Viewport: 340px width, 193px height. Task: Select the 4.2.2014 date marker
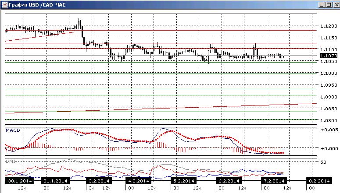click(x=138, y=181)
